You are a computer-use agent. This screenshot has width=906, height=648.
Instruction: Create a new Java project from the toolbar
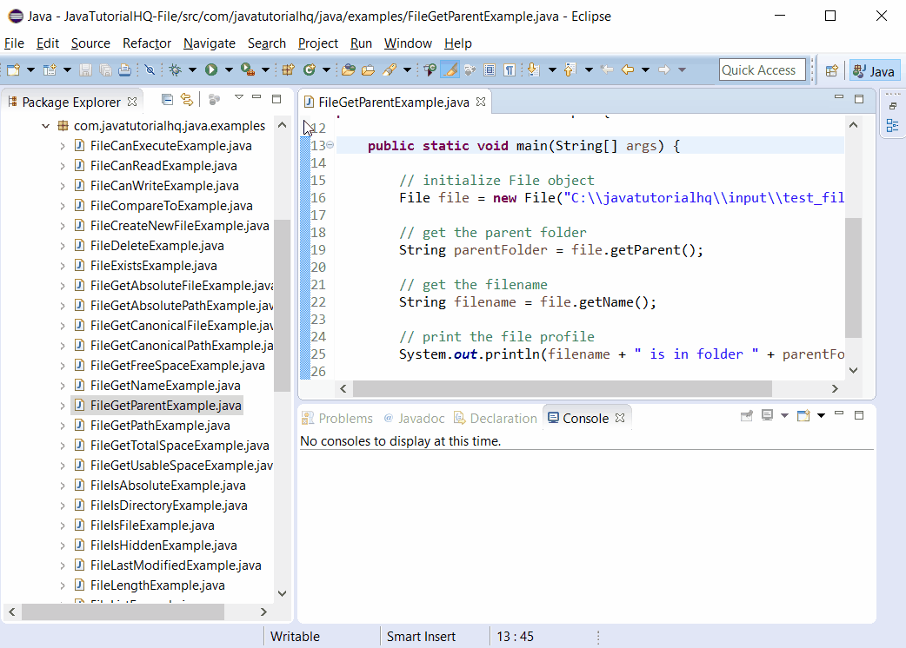click(288, 69)
